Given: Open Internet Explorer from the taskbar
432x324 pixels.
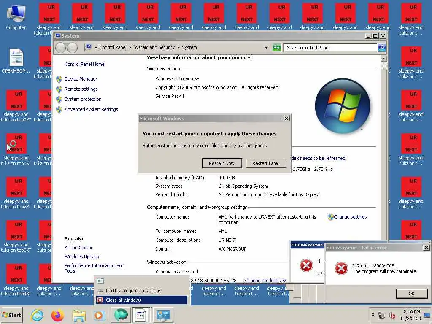Looking at the screenshot, I should (x=37, y=315).
